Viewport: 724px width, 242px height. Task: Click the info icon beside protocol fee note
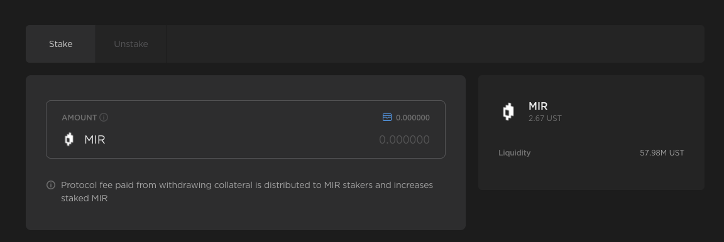52,185
